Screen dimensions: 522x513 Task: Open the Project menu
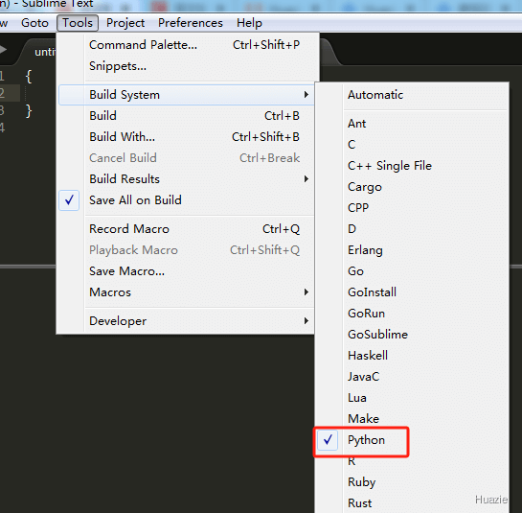(125, 23)
